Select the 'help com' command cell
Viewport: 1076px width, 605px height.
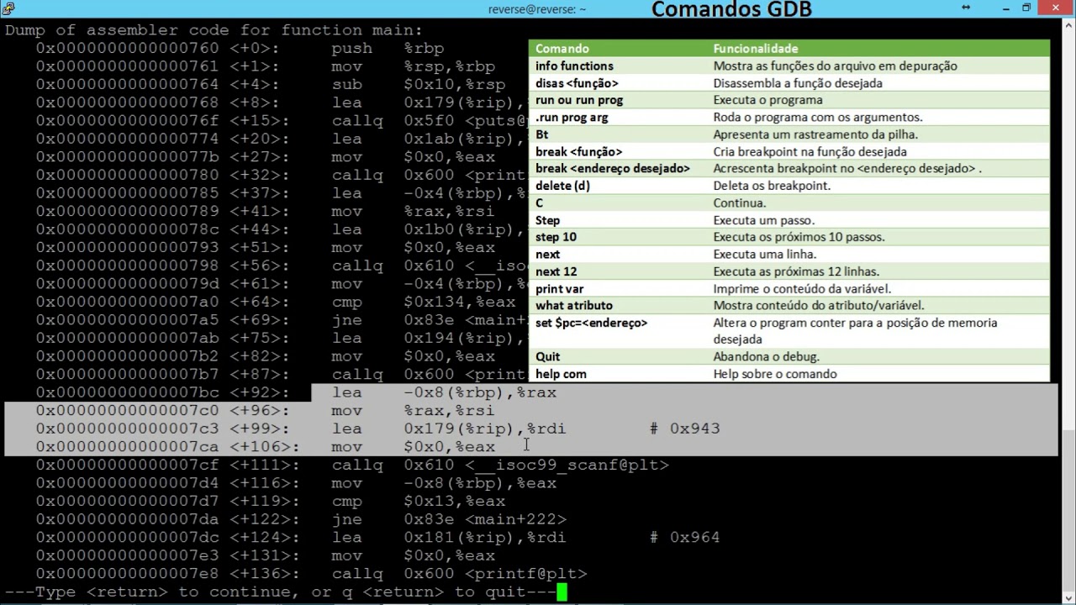click(561, 374)
